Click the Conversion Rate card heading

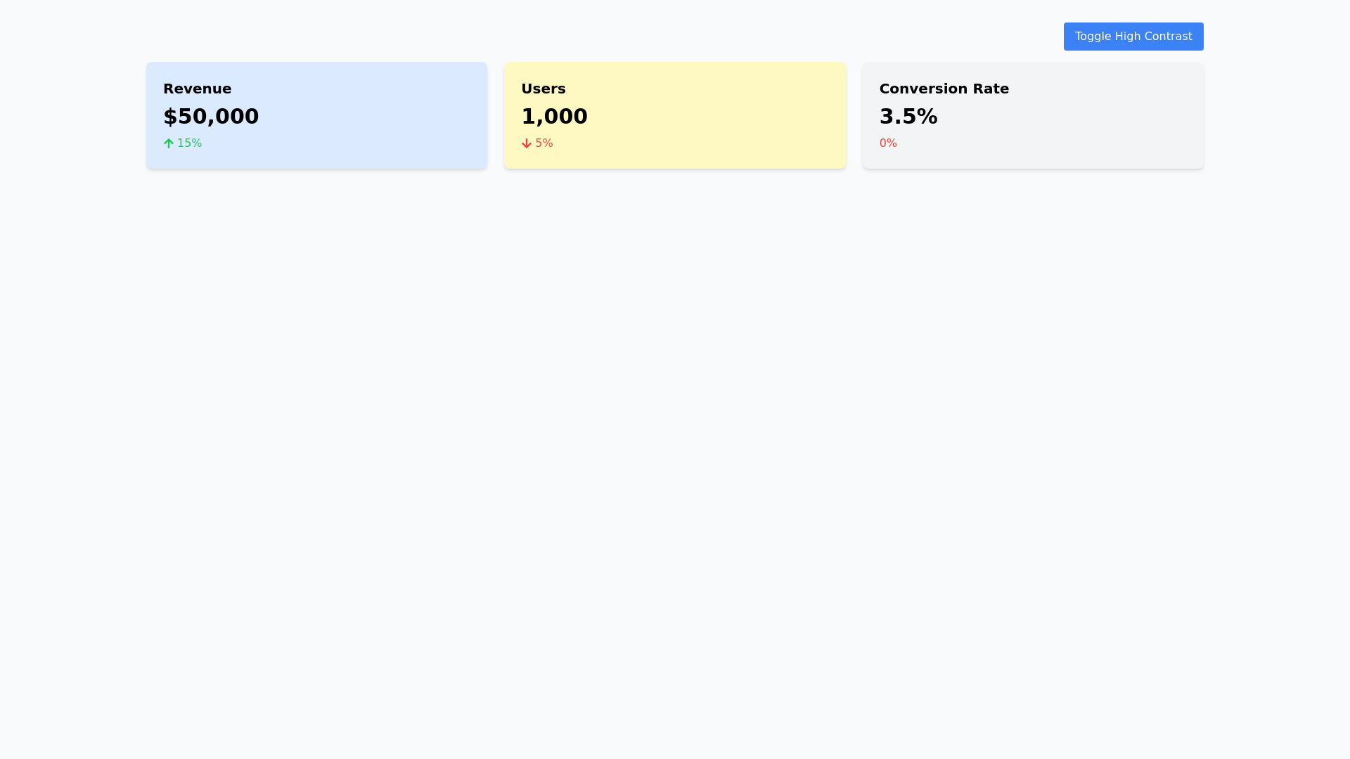(x=944, y=89)
